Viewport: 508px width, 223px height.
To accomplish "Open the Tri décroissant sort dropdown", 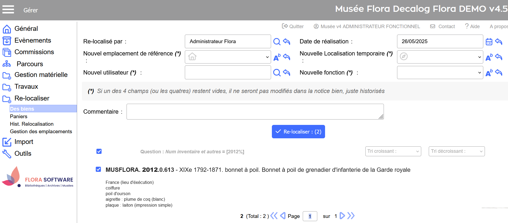I will (x=456, y=151).
